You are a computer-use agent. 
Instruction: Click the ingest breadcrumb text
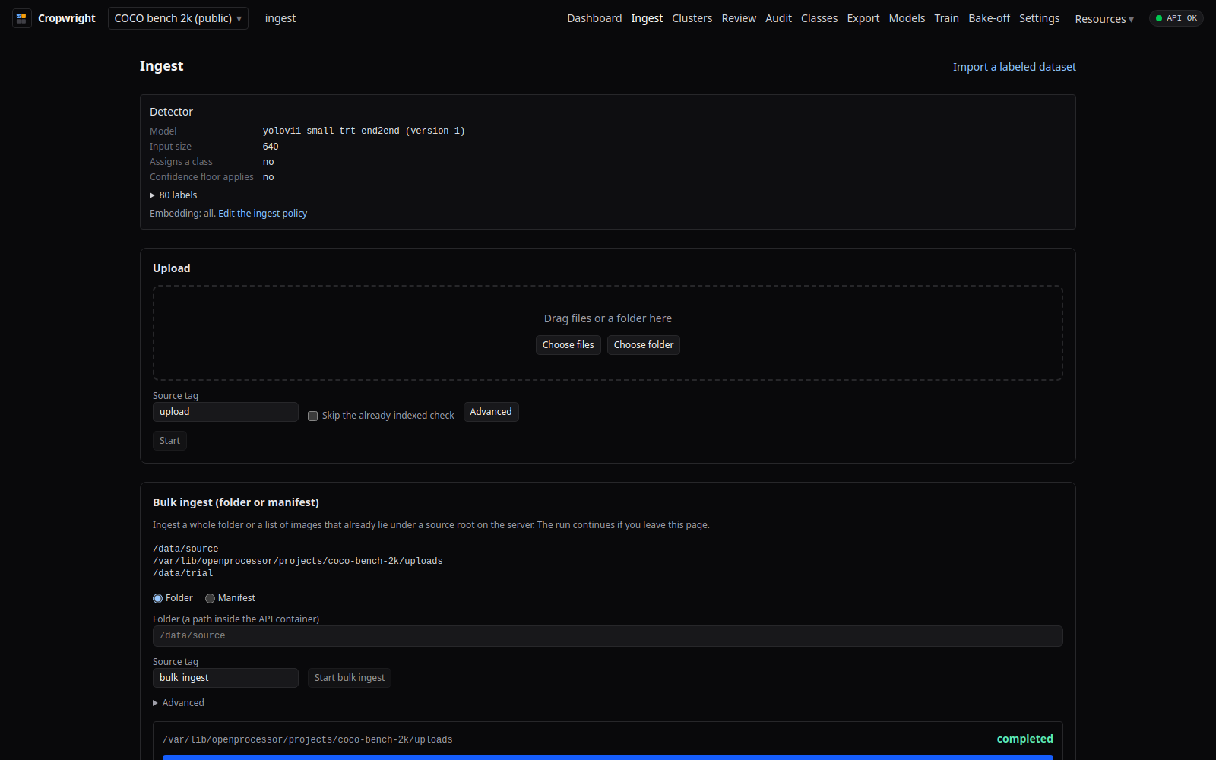click(x=280, y=18)
